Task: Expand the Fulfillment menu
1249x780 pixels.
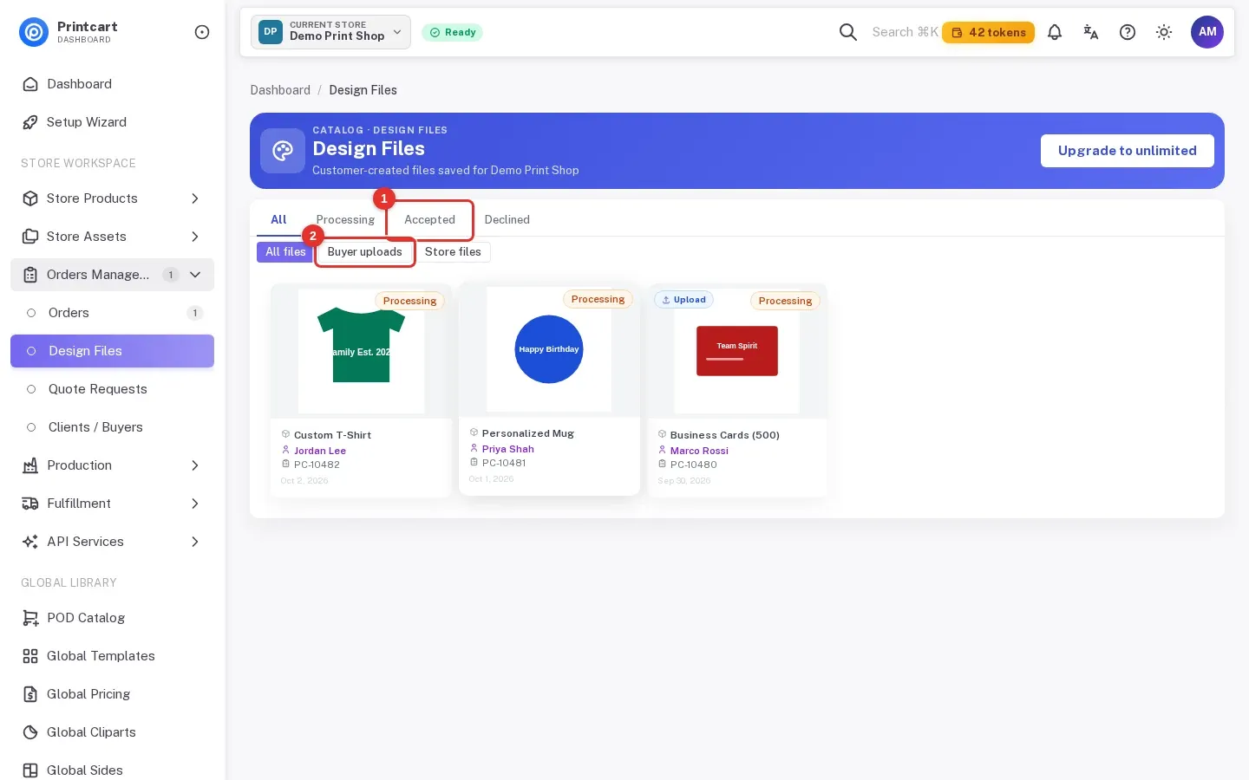Action: point(113,504)
